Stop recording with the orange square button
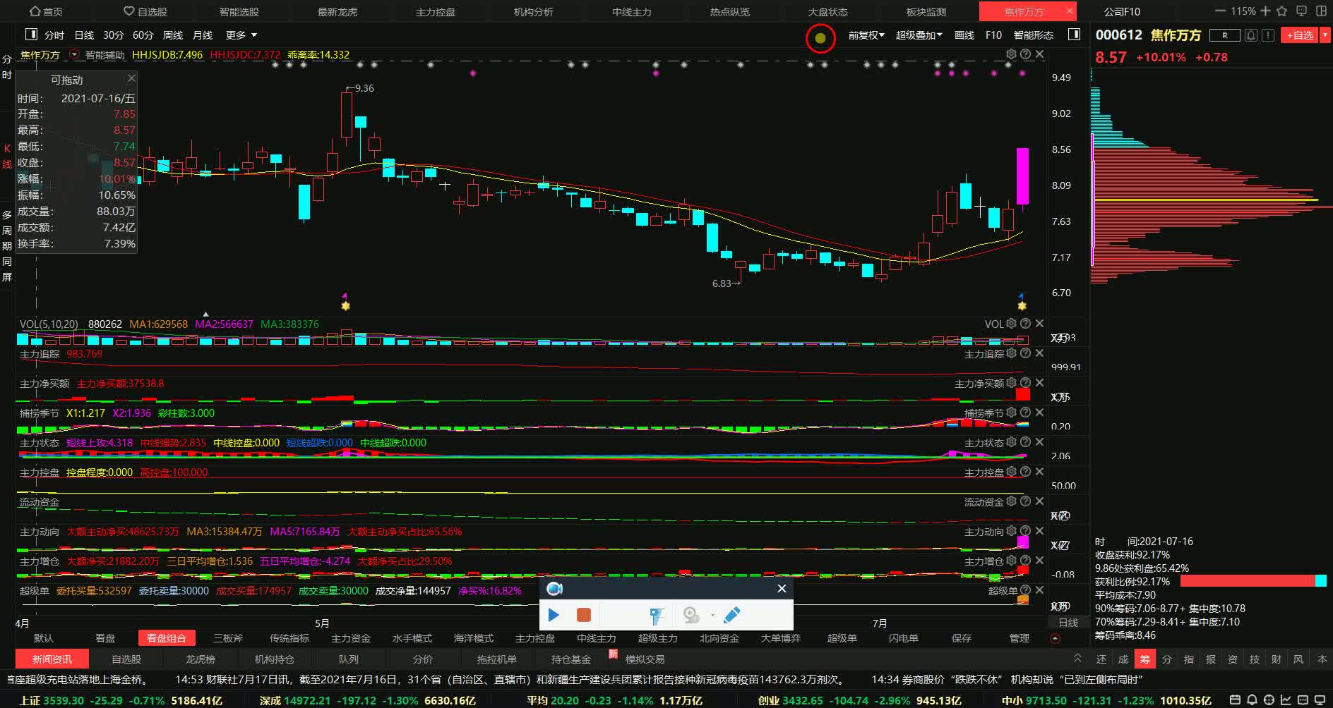The image size is (1333, 708). coord(584,615)
